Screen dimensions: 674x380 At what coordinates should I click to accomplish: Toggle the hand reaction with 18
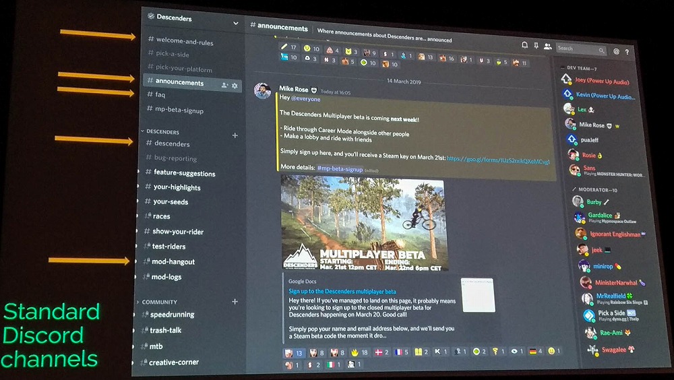click(x=360, y=352)
